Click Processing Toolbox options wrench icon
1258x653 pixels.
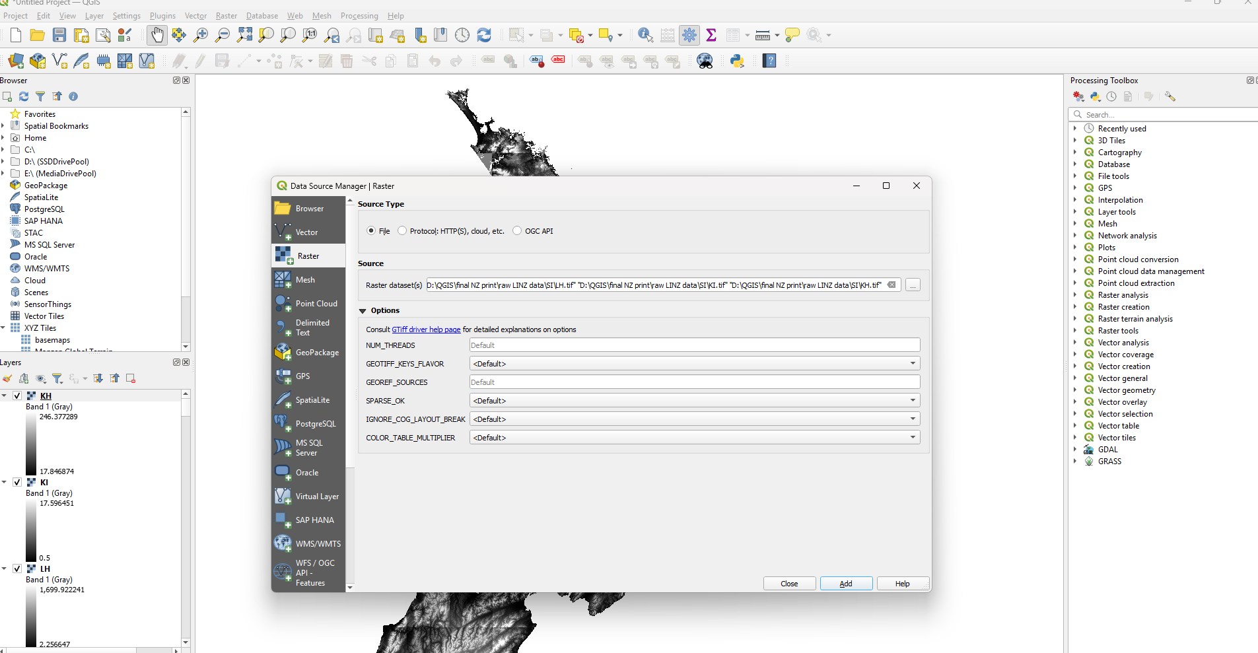[x=1170, y=96]
